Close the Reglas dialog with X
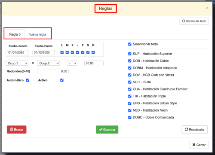Image resolution: width=215 pixels, height=155 pixels. (x=207, y=8)
